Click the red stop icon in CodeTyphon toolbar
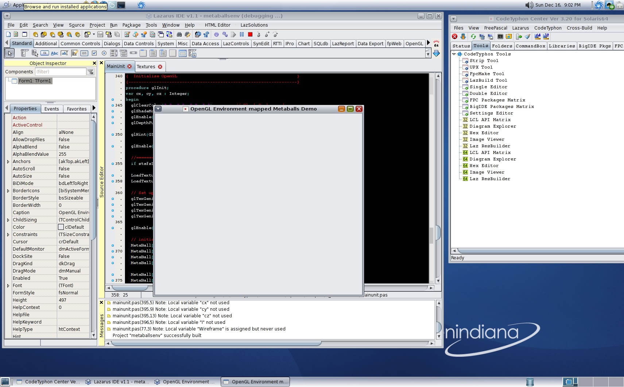 point(455,36)
